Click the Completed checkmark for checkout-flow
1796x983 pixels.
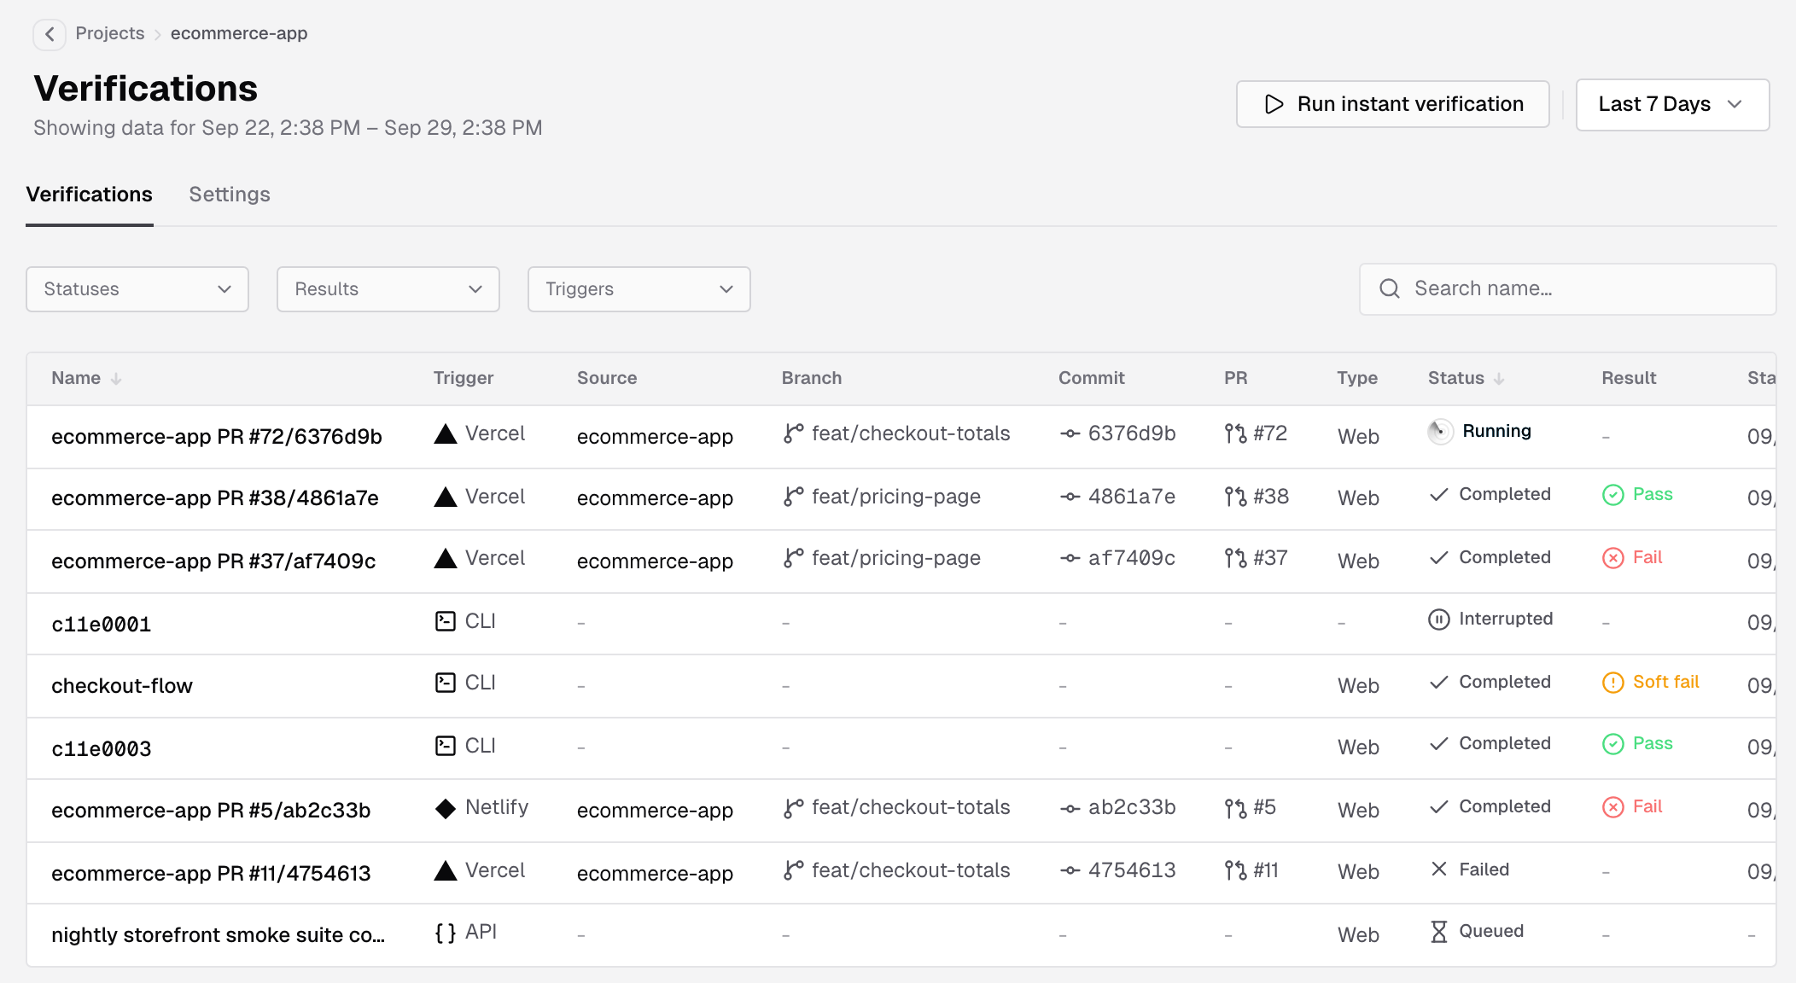pyautogui.click(x=1439, y=682)
